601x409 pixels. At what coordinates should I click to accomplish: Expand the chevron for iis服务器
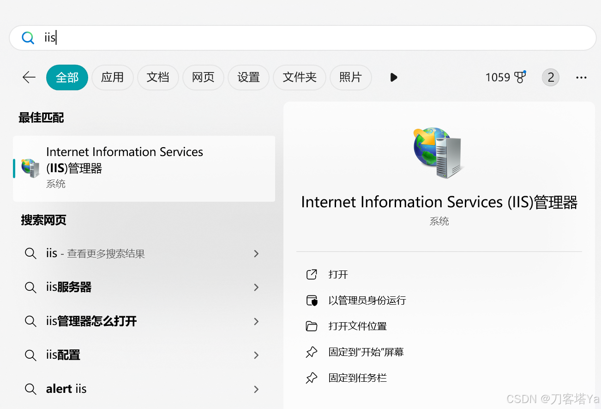click(x=256, y=287)
